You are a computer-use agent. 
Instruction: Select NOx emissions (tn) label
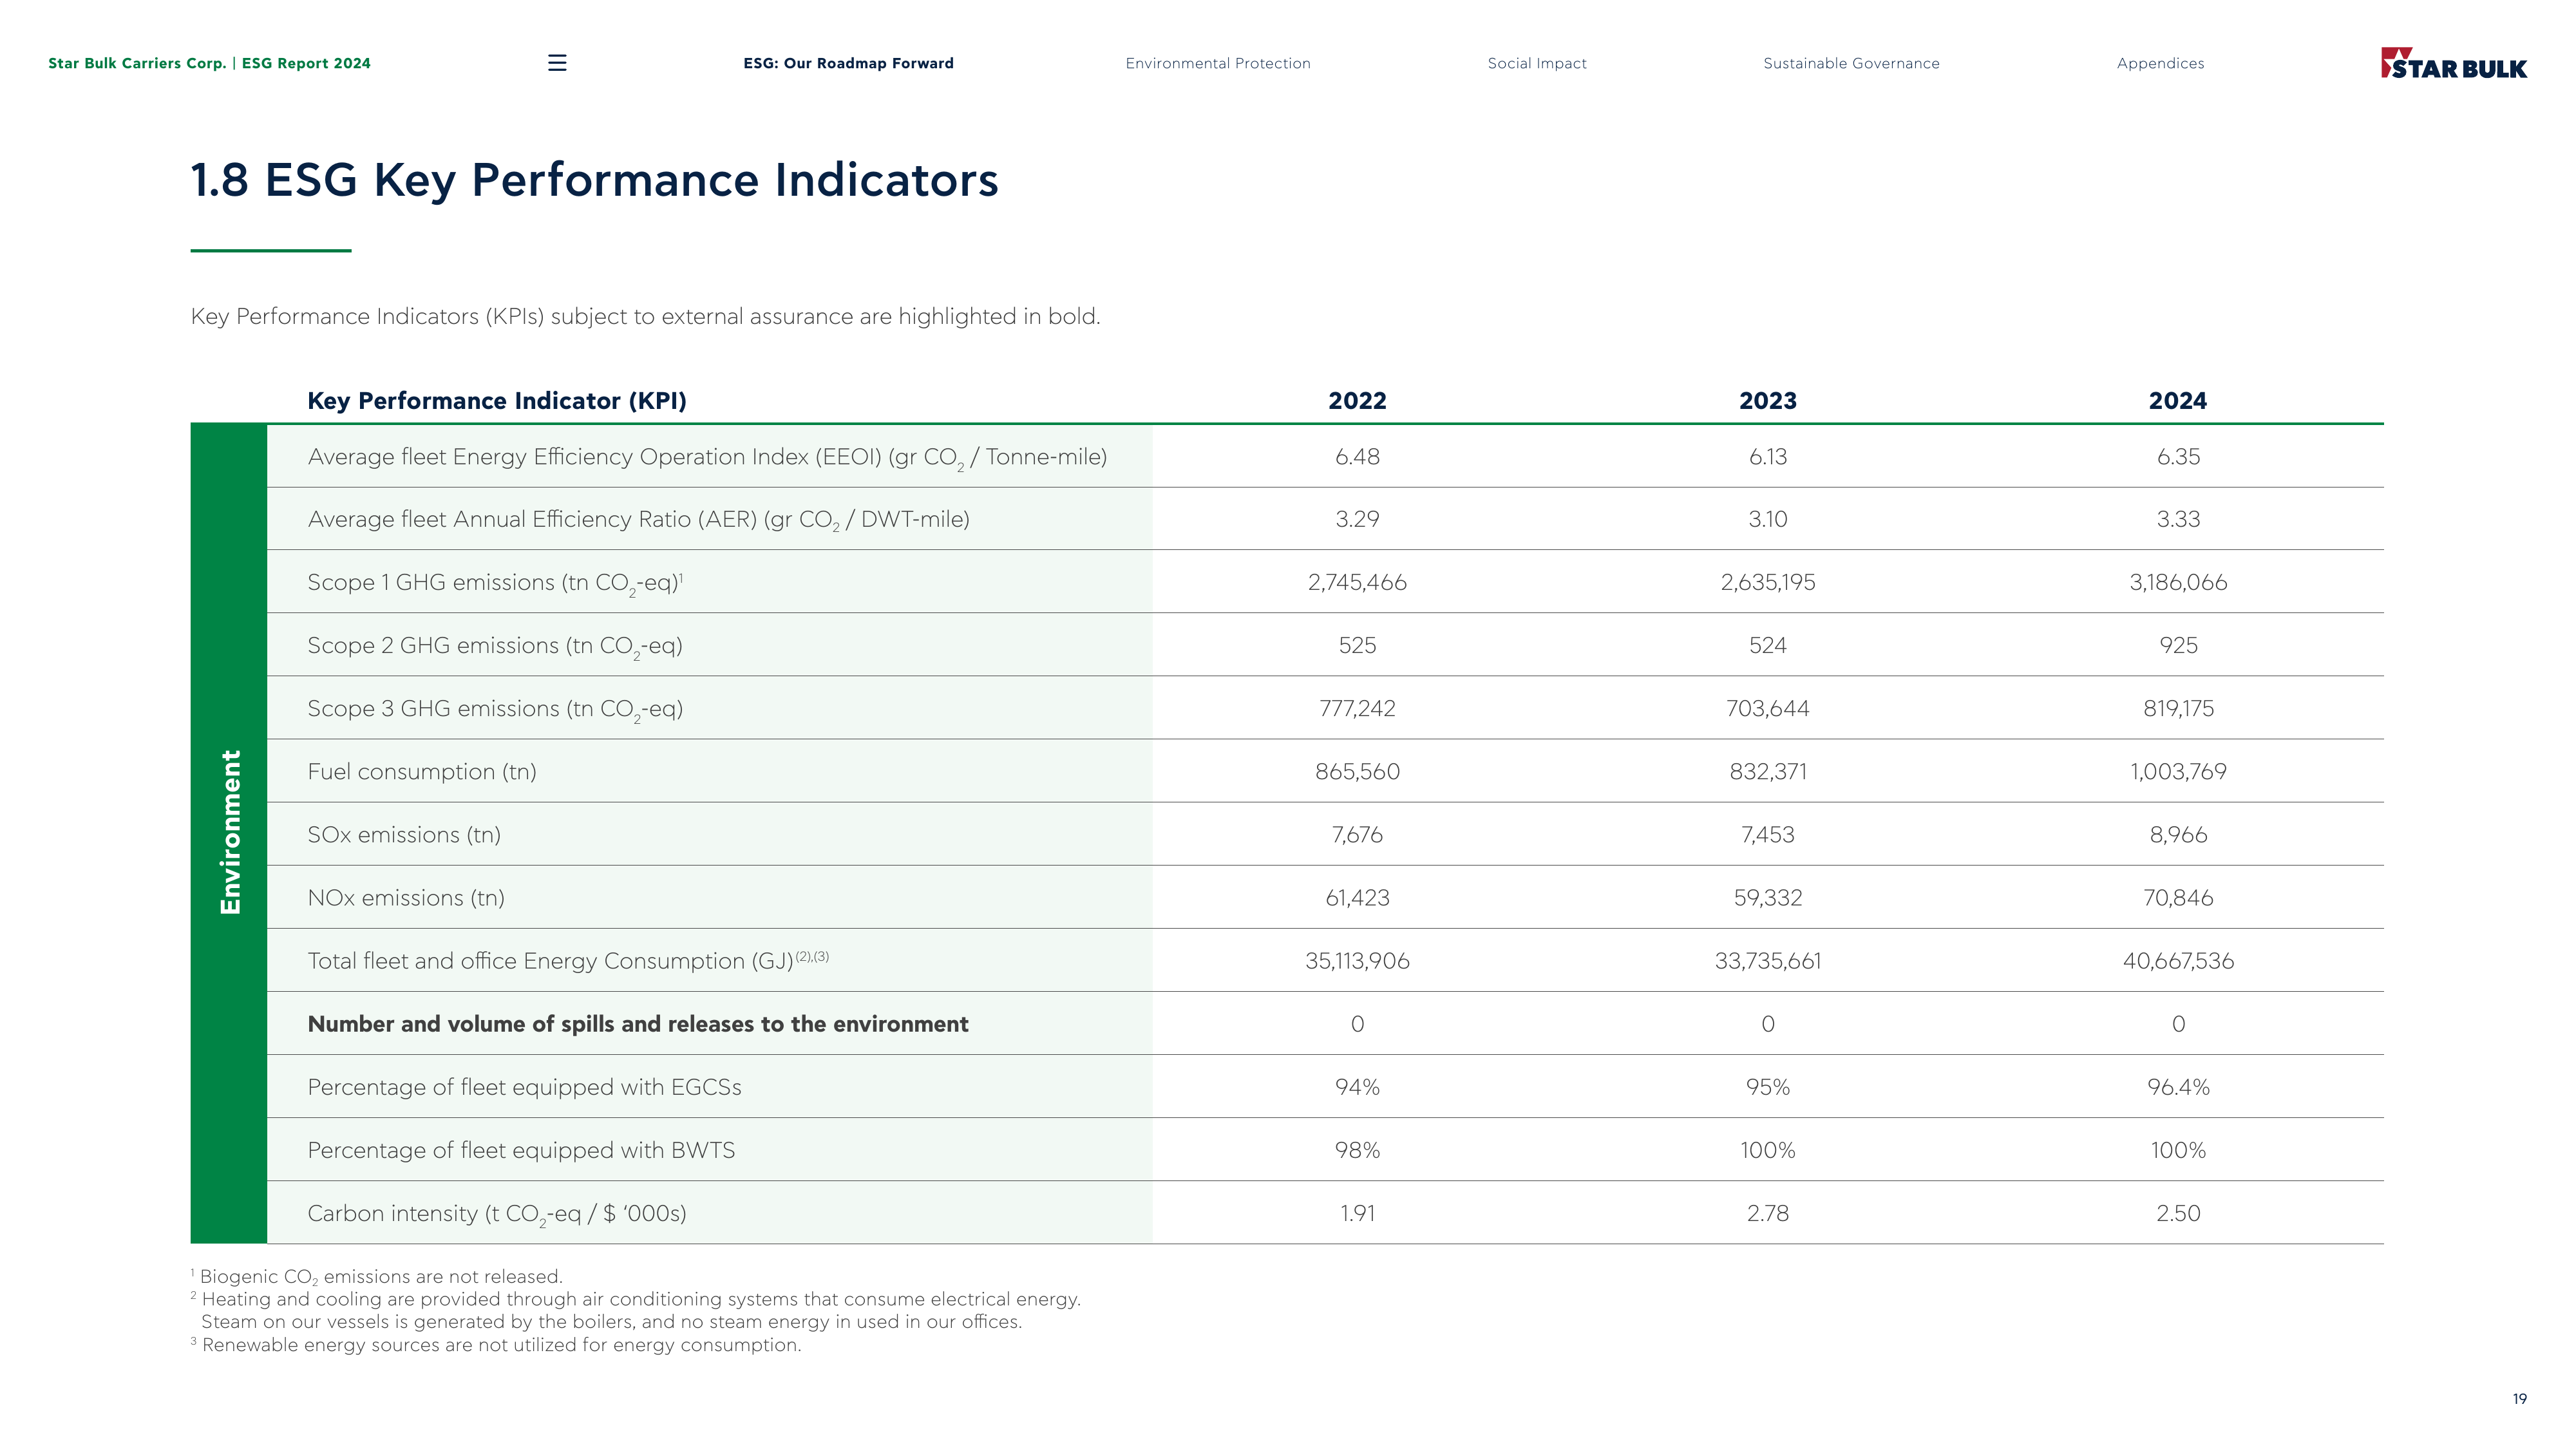pos(406,898)
